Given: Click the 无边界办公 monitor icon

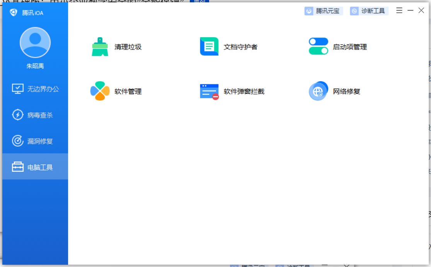Looking at the screenshot, I should pyautogui.click(x=18, y=89).
